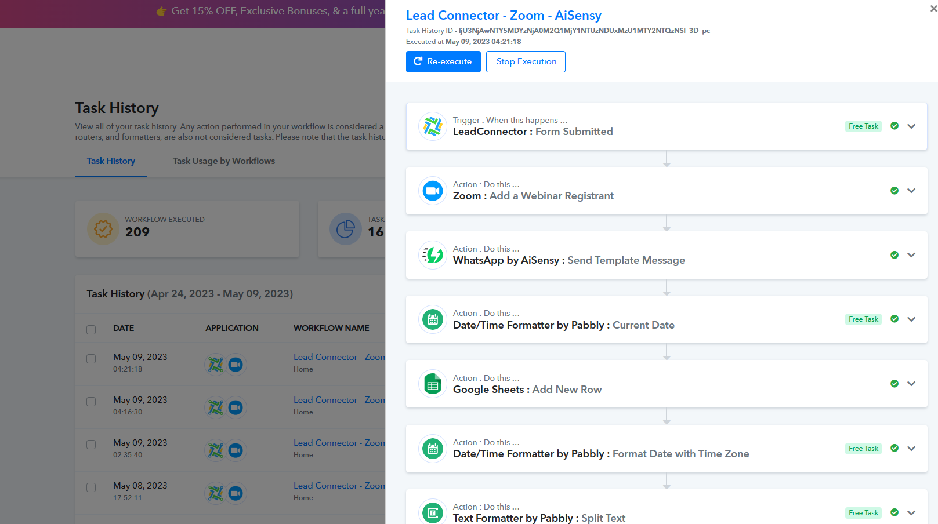Image resolution: width=938 pixels, height=524 pixels.
Task: Click Free Task badge on Current Date step
Action: point(863,319)
